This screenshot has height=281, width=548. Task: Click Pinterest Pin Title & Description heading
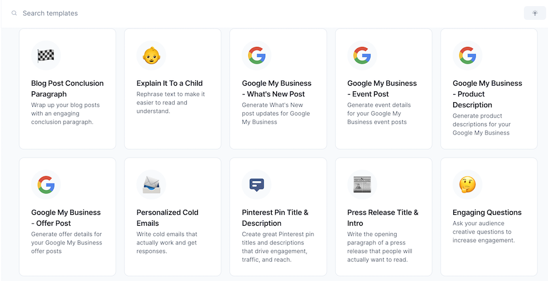coord(275,218)
